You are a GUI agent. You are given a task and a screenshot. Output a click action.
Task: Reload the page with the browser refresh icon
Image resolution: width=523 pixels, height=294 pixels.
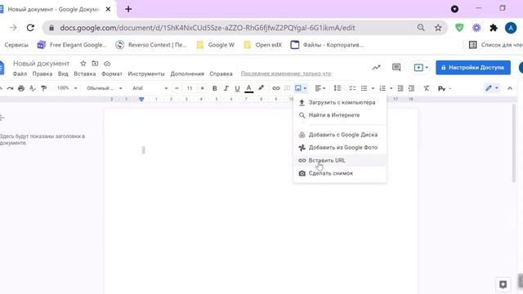coord(30,28)
